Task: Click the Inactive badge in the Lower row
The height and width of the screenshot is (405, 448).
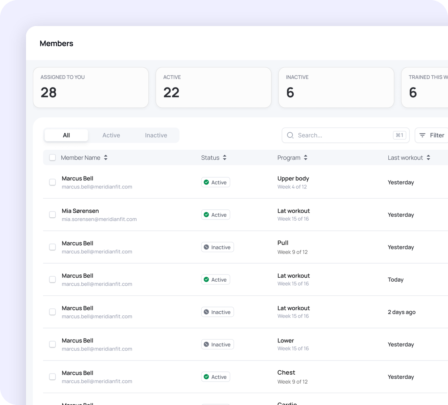Action: pyautogui.click(x=217, y=345)
